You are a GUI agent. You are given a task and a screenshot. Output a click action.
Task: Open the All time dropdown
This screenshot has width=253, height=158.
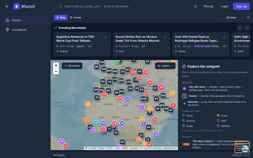point(237,18)
